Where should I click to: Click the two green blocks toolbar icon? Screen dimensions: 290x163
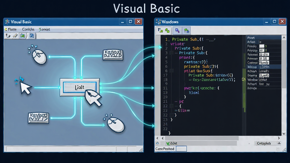click(x=167, y=31)
